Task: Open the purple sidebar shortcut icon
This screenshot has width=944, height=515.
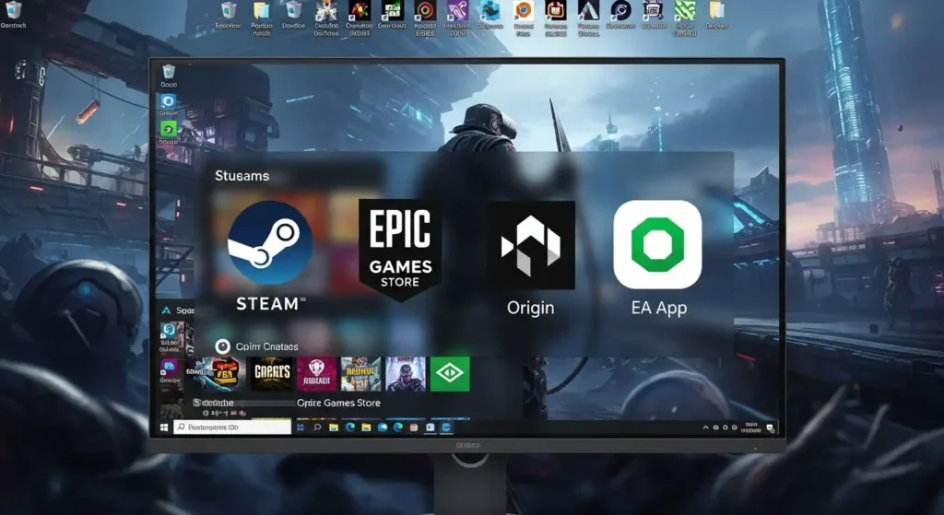Action: tap(168, 366)
